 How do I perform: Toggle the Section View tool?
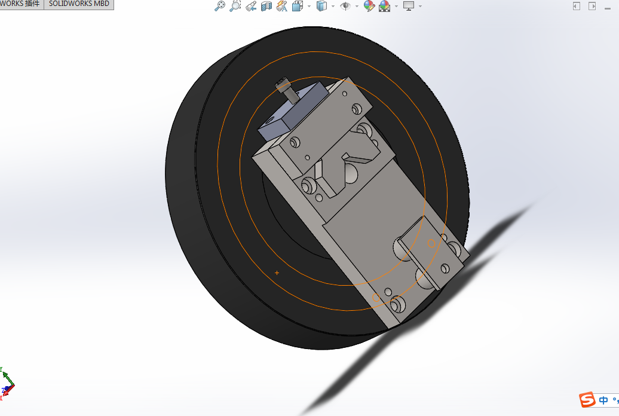click(266, 6)
